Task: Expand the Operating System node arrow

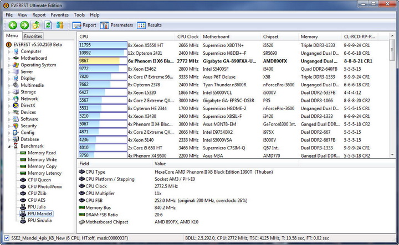Action: 9,65
